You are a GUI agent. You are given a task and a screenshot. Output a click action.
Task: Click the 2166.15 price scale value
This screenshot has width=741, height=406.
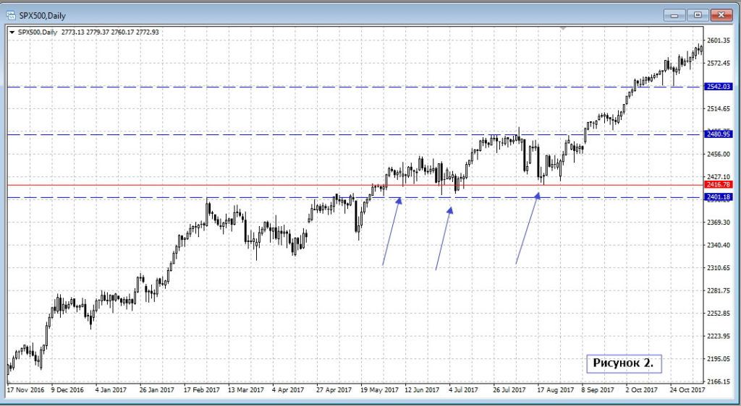pos(719,381)
